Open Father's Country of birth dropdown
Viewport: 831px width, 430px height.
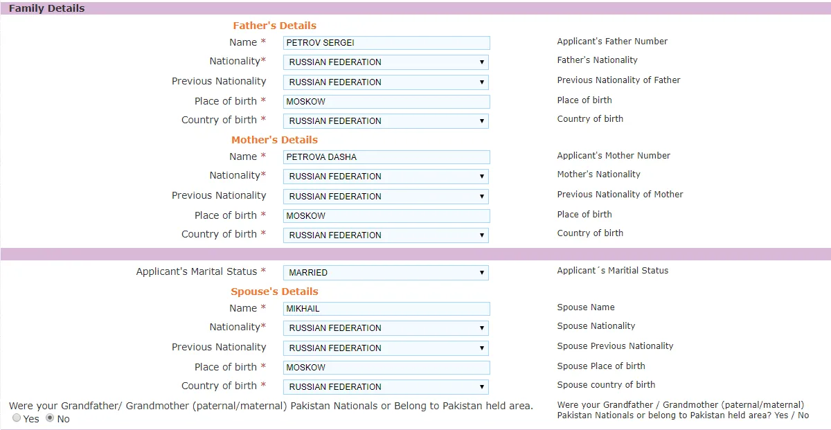[386, 121]
